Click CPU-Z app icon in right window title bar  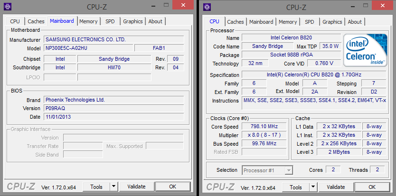tap(207, 7)
